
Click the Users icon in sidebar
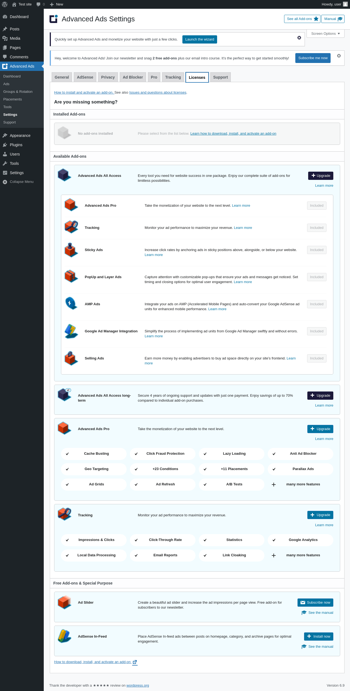(x=5, y=154)
